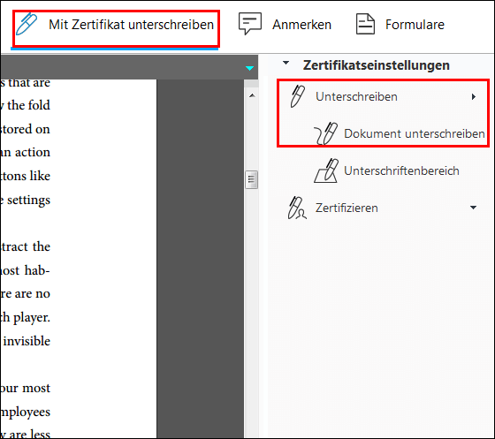Click the Zertifizieren stamp pen icon
The width and height of the screenshot is (495, 439).
pyautogui.click(x=297, y=208)
